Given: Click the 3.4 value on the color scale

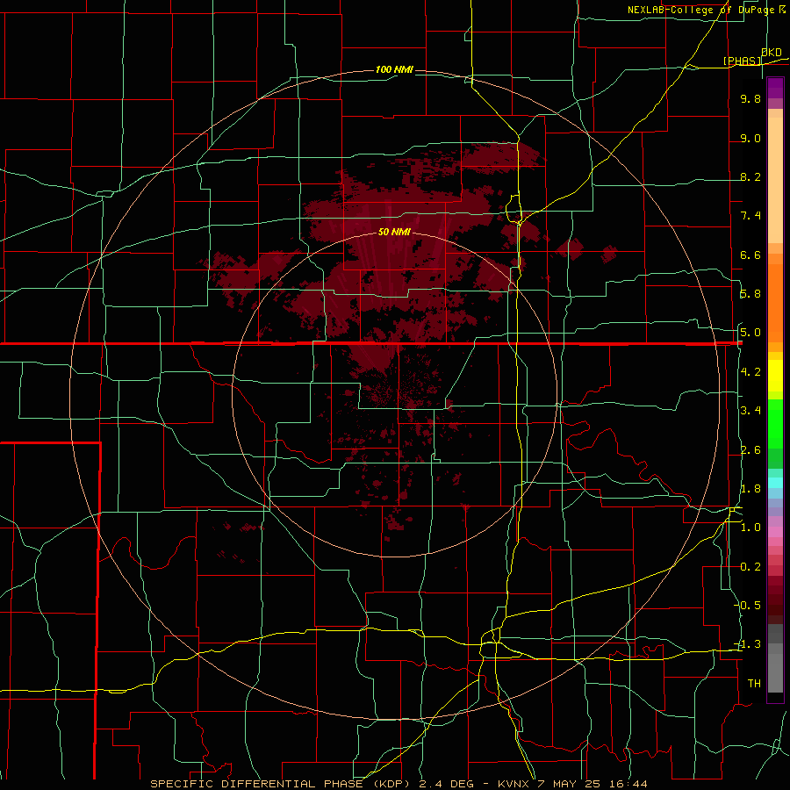Looking at the screenshot, I should pos(750,411).
